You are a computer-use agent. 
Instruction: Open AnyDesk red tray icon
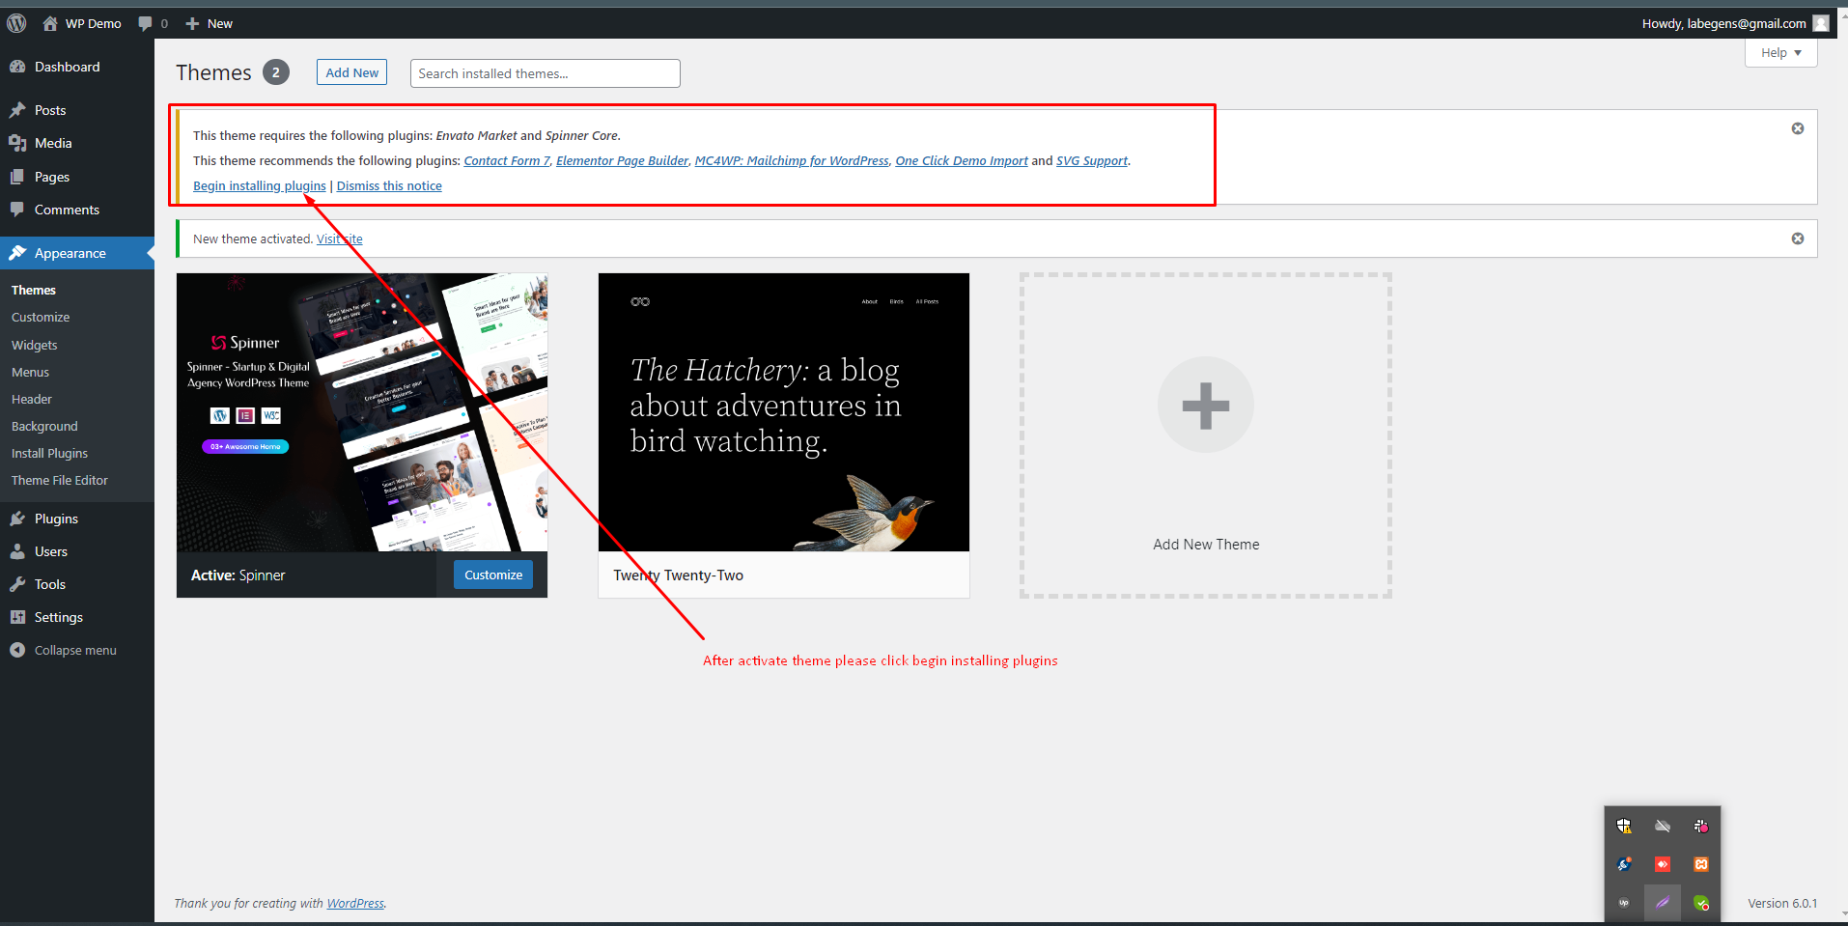click(x=1663, y=864)
